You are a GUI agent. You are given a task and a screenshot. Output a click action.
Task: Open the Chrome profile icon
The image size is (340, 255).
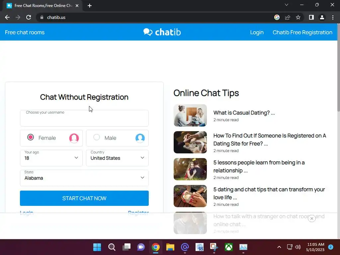[322, 17]
